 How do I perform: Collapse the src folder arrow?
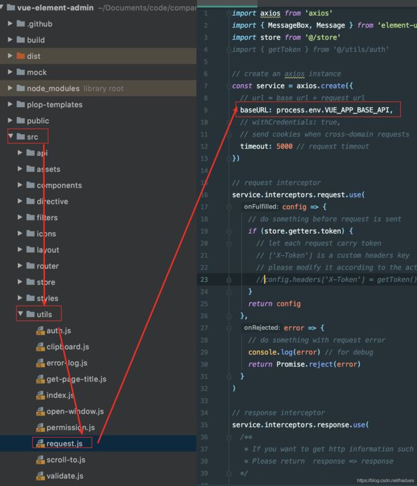click(x=10, y=136)
